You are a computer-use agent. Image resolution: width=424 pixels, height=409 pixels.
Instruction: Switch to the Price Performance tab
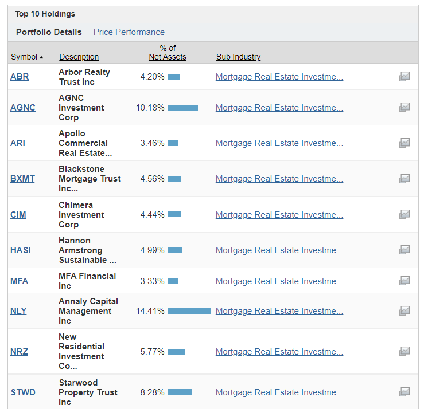pos(129,32)
